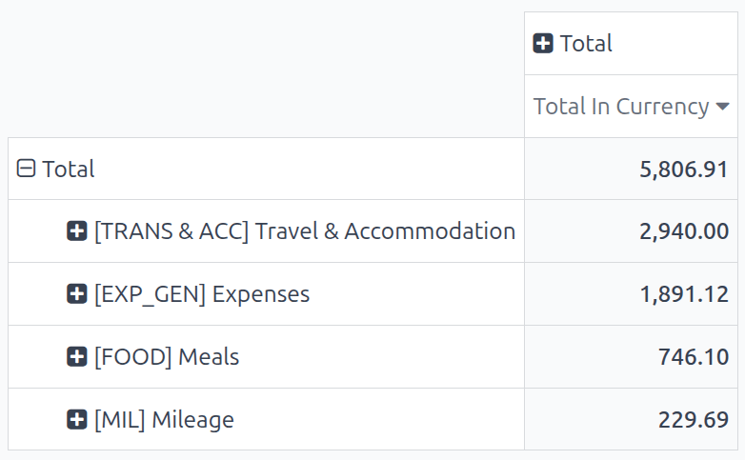Expand the [EXP_GEN] Expenses plus icon

77,294
